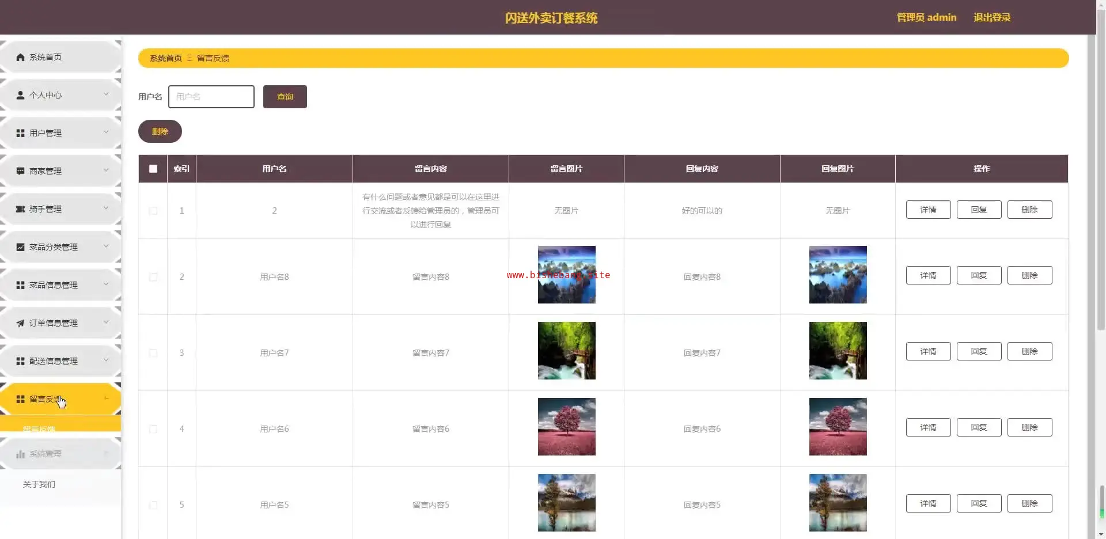Click the home icon beside 系统首页
This screenshot has width=1106, height=539.
[x=21, y=57]
